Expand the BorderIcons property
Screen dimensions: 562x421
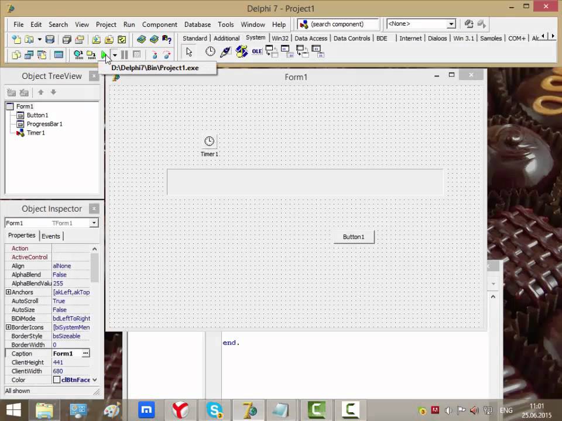(8, 327)
